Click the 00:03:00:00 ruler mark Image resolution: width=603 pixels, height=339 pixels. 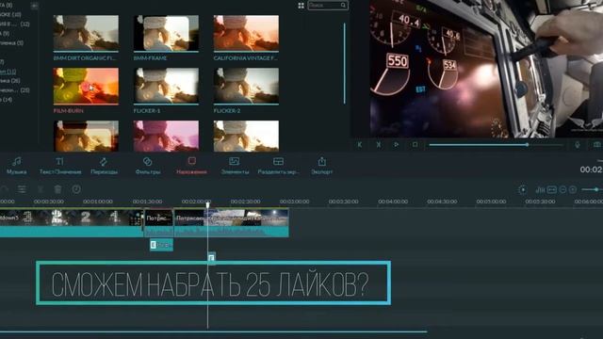[294, 202]
